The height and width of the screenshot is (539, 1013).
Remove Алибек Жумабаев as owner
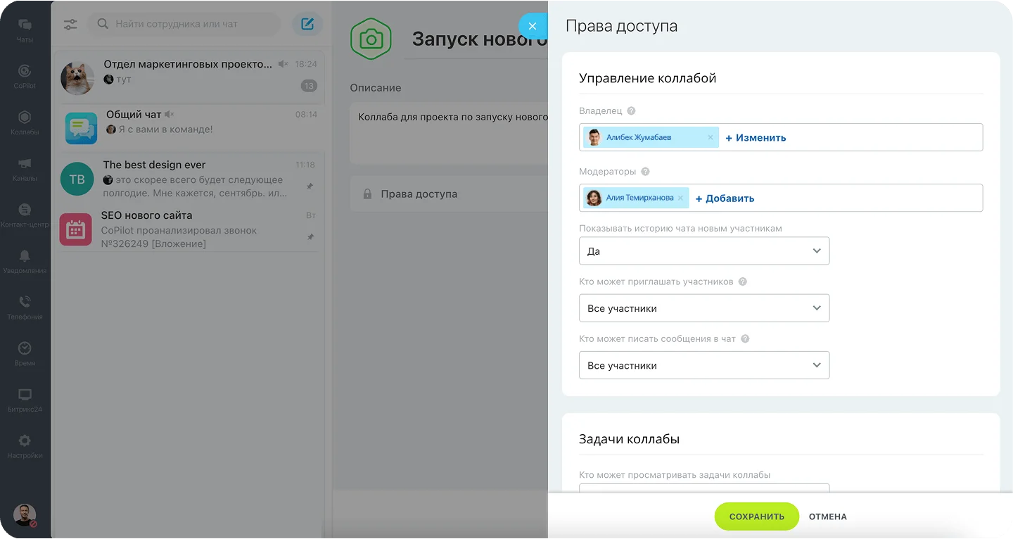(711, 138)
